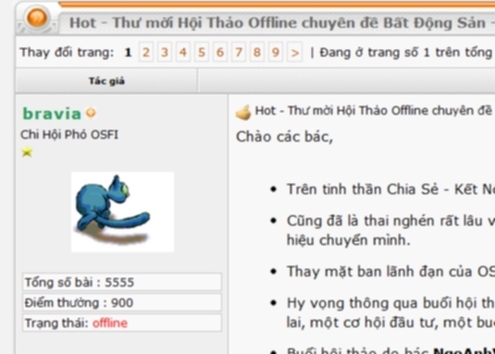This screenshot has width=495, height=354.
Task: Click the orange status icon beside bravia
Action: tap(91, 113)
